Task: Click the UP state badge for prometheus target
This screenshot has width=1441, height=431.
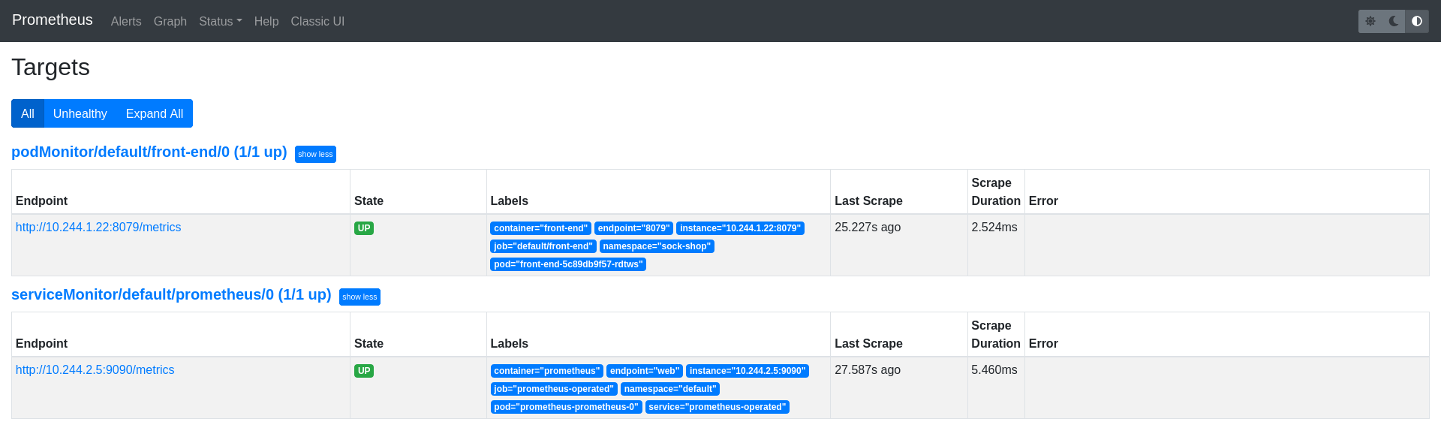Action: [x=364, y=371]
